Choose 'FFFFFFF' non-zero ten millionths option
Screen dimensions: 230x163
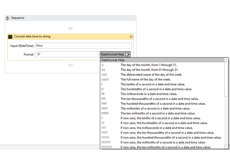162,147
